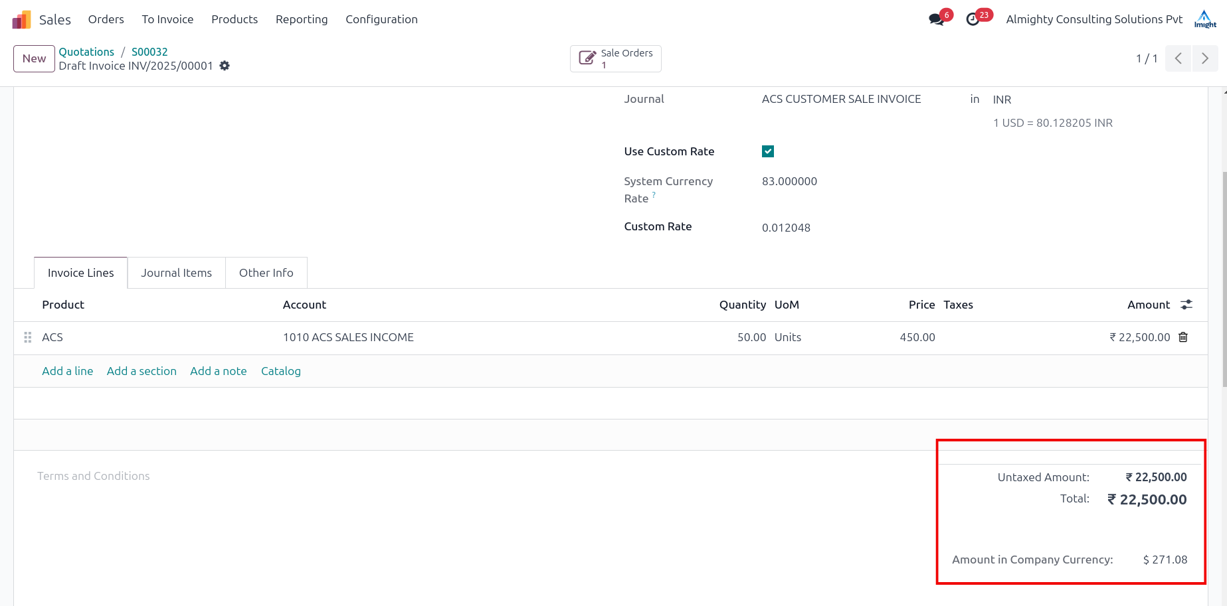Delete the ACS invoice line with trash icon
Screen dimensions: 1227x606
tap(1183, 337)
